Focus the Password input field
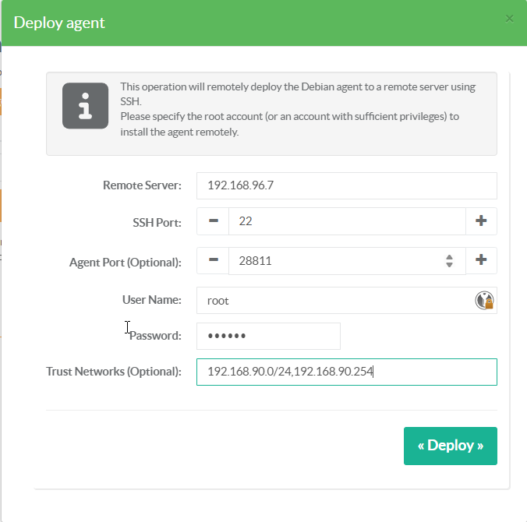Image resolution: width=527 pixels, height=522 pixels. [268, 336]
